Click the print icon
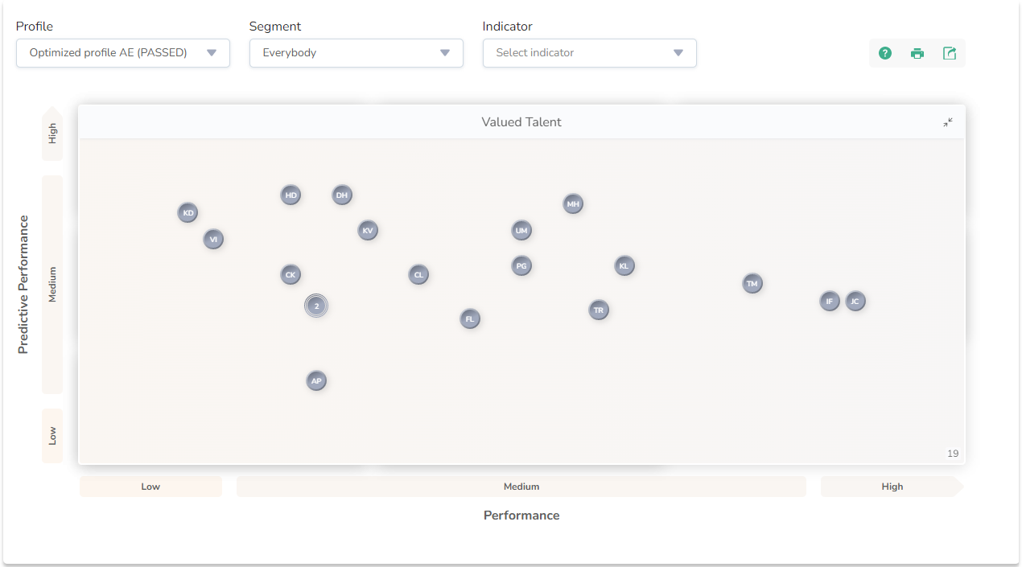The width and height of the screenshot is (1022, 567). point(917,53)
